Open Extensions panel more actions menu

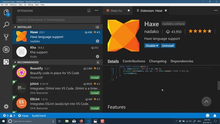pos(96,10)
